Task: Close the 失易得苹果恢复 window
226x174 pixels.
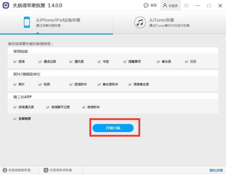Action: point(220,5)
